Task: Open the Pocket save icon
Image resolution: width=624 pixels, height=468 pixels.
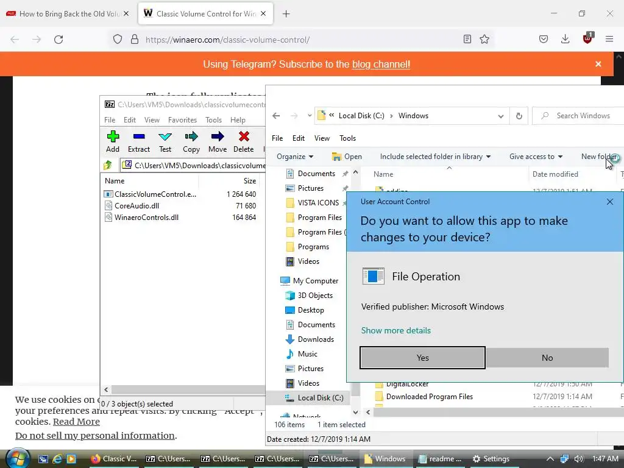Action: pos(544,39)
